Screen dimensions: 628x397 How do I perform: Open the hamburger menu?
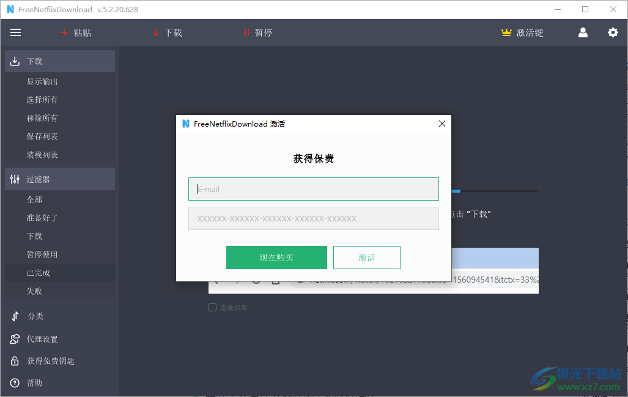pyautogui.click(x=16, y=32)
